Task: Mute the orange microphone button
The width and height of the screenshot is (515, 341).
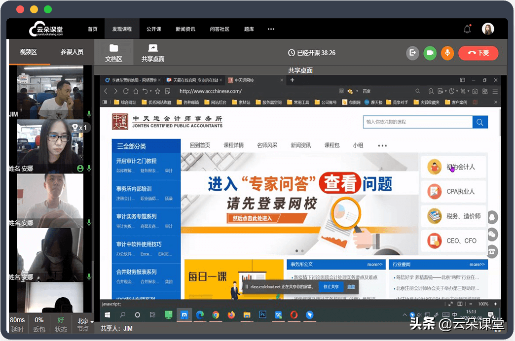Action: coord(447,53)
